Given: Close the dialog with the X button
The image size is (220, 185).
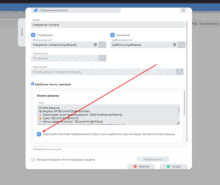Looking at the screenshot, I should click(x=183, y=10).
